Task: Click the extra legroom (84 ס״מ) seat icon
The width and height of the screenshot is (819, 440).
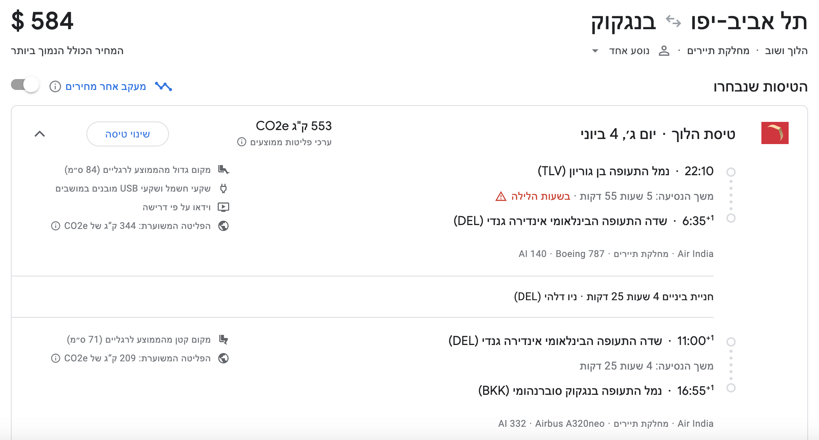Action: pos(223,169)
